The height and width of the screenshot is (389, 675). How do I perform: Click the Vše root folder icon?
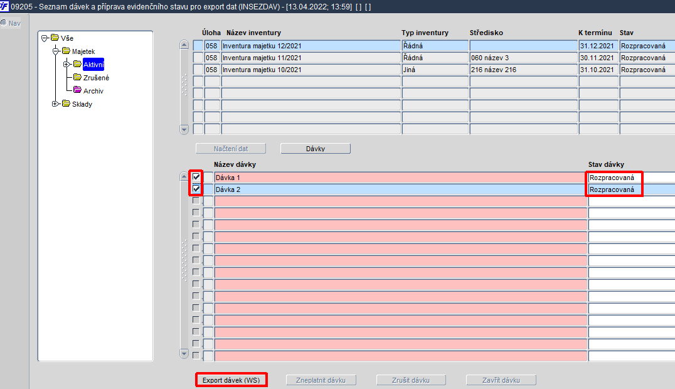[x=55, y=38]
